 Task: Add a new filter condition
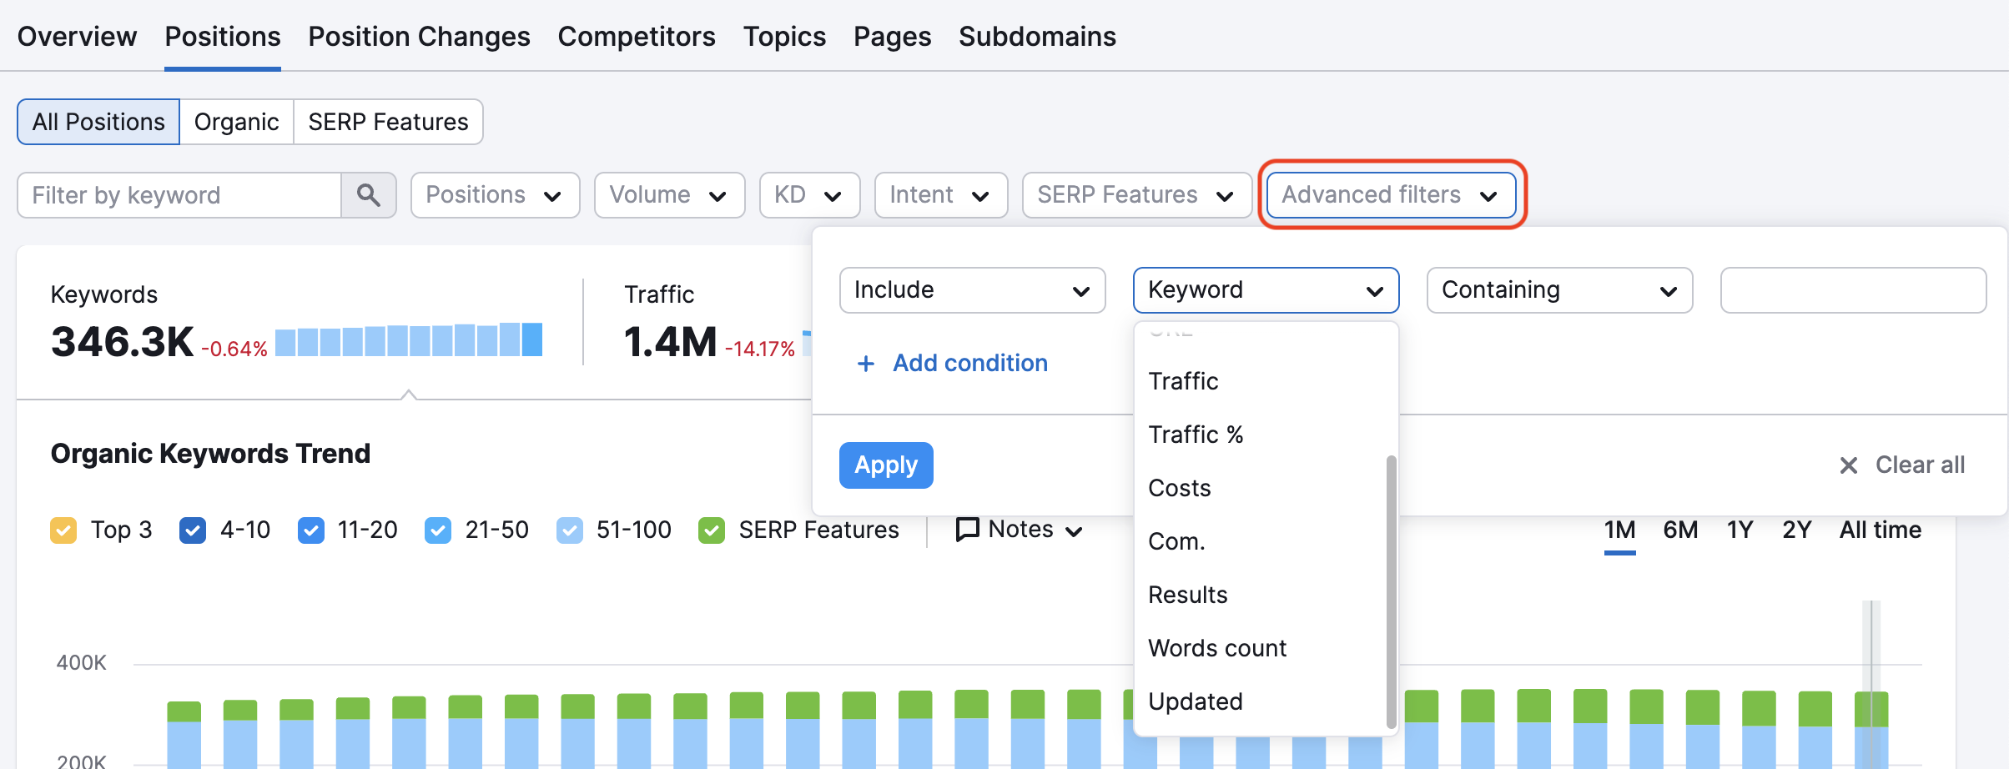[951, 363]
